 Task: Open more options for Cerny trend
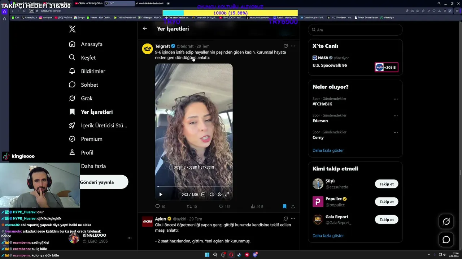pos(396,132)
